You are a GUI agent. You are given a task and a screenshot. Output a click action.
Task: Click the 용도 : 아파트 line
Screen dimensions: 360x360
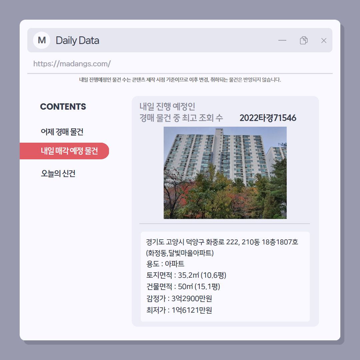(x=165, y=264)
